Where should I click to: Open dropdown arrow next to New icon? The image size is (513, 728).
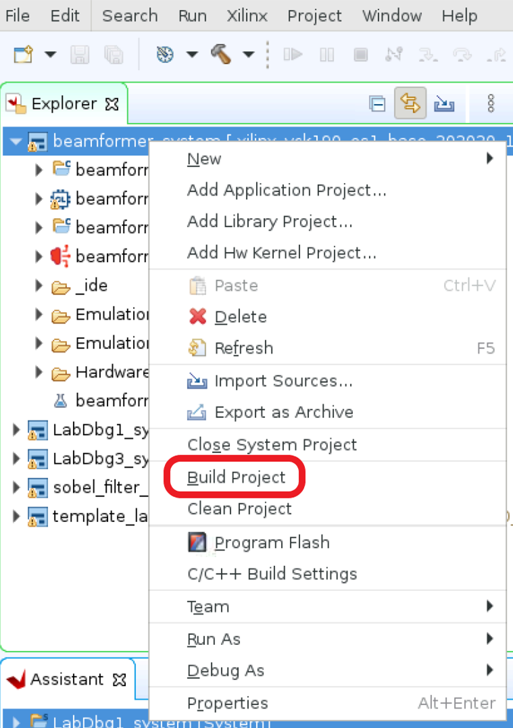pos(51,55)
